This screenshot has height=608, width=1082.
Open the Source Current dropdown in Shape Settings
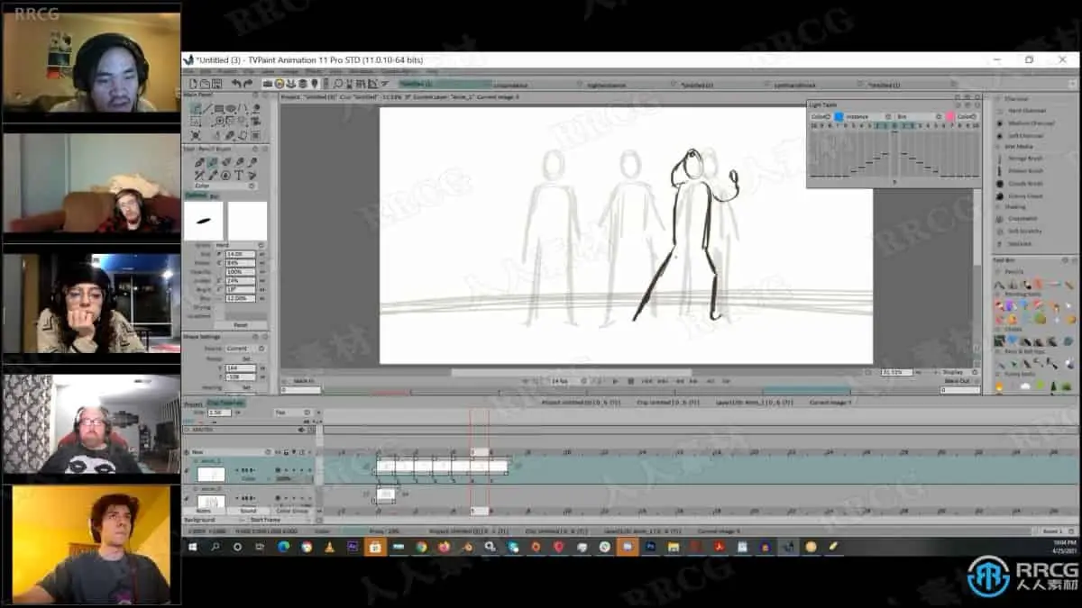(247, 349)
